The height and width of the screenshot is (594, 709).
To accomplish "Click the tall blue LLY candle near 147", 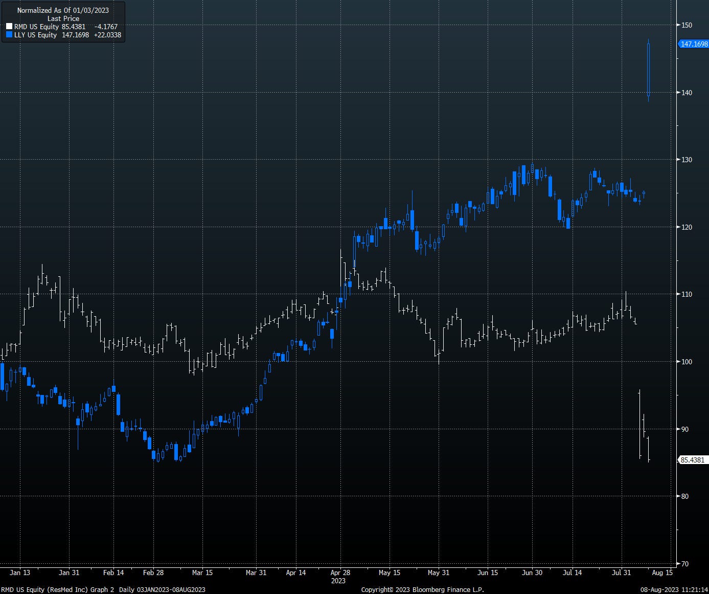I will tap(648, 70).
